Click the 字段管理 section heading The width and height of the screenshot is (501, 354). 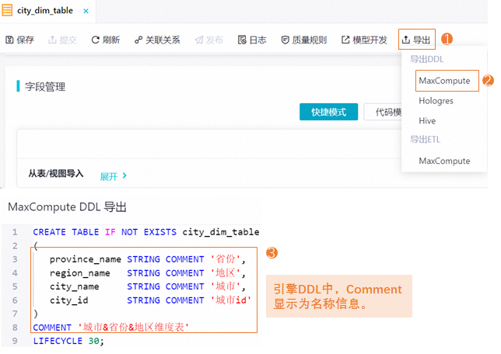click(45, 86)
